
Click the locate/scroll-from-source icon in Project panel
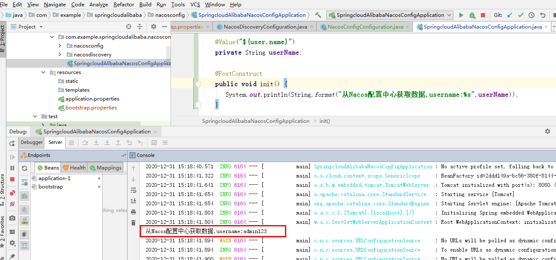[x=129, y=27]
